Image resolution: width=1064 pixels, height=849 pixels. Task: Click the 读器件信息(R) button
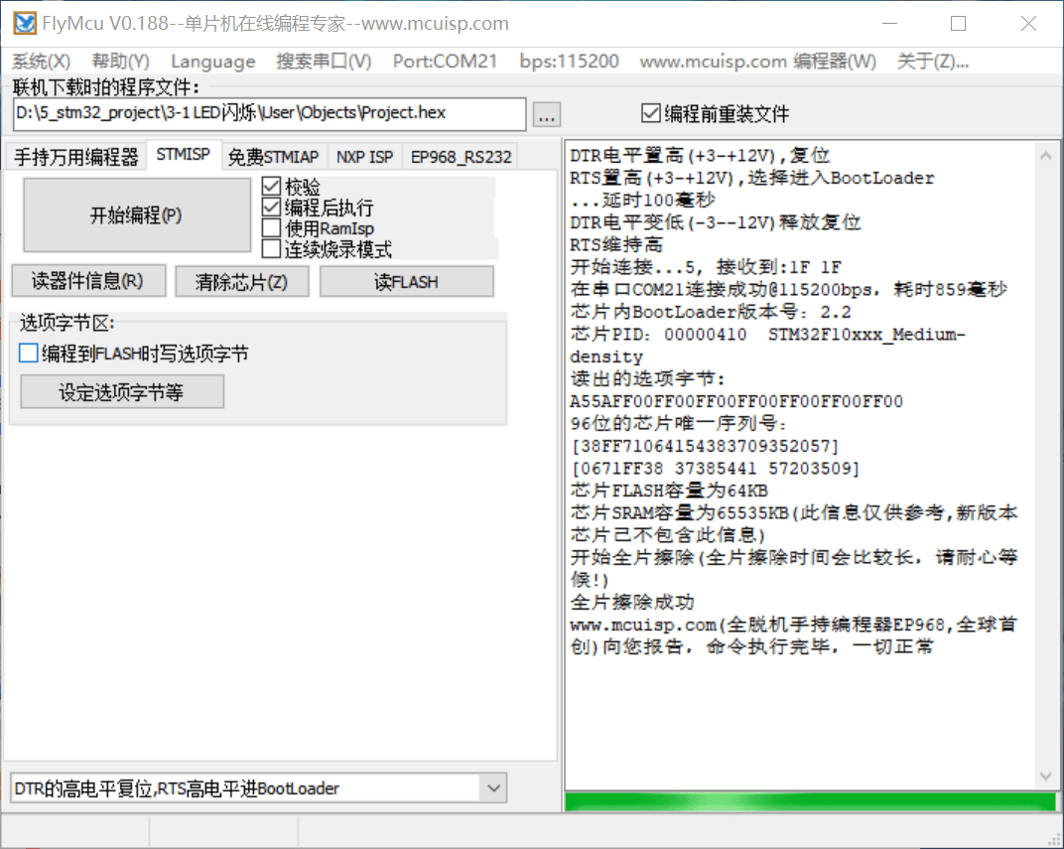(86, 282)
